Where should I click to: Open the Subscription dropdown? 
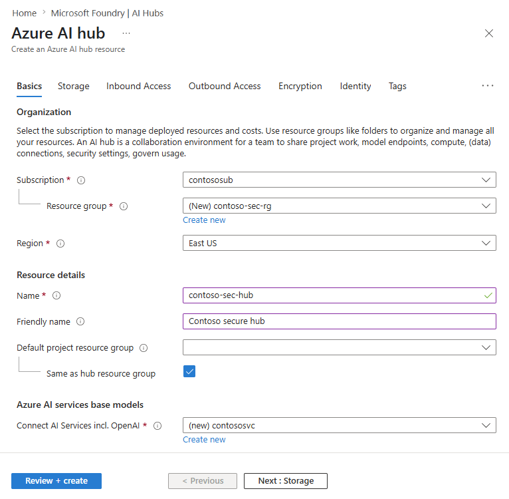[x=340, y=180]
